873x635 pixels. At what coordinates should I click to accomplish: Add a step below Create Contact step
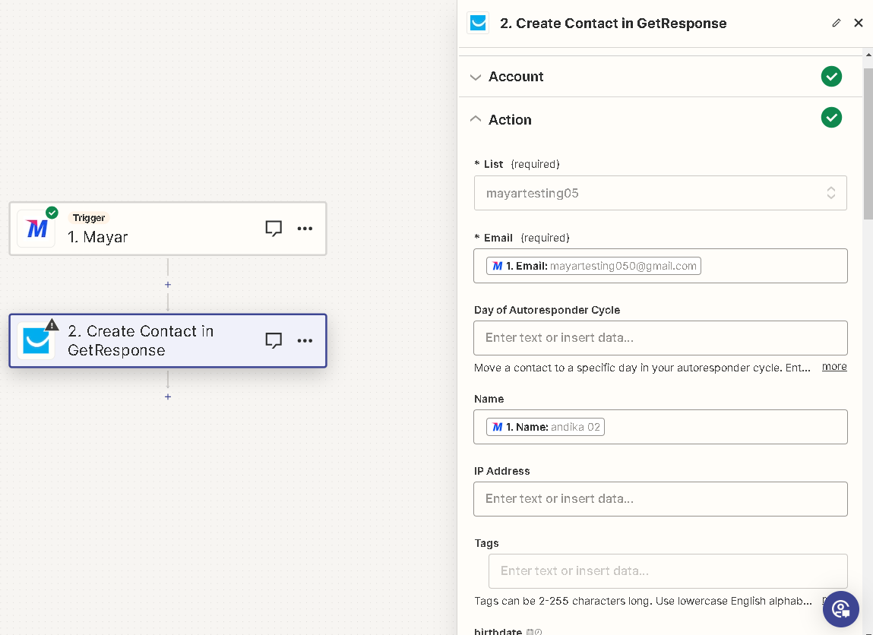(x=168, y=396)
